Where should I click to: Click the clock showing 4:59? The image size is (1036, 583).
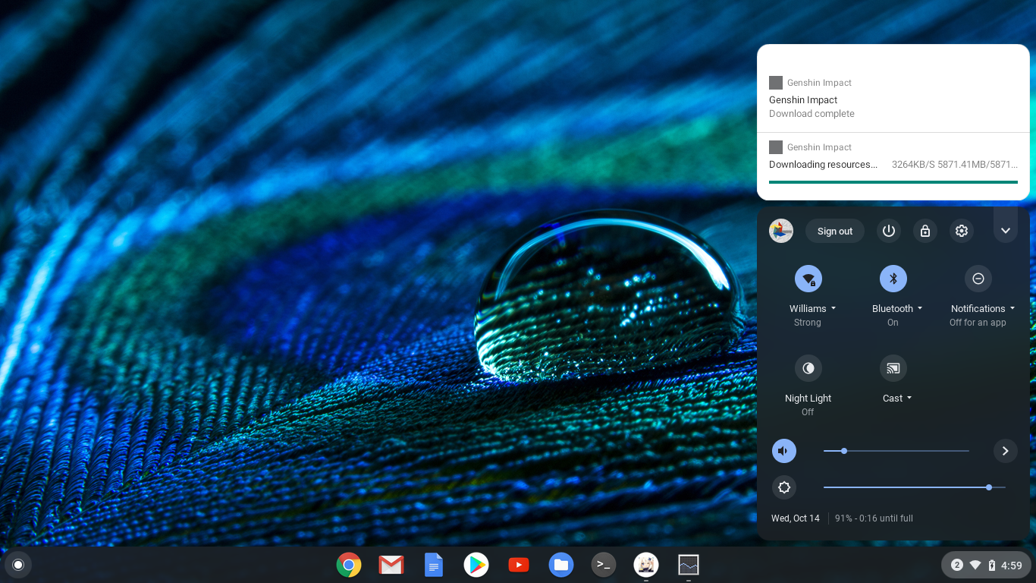tap(1012, 566)
